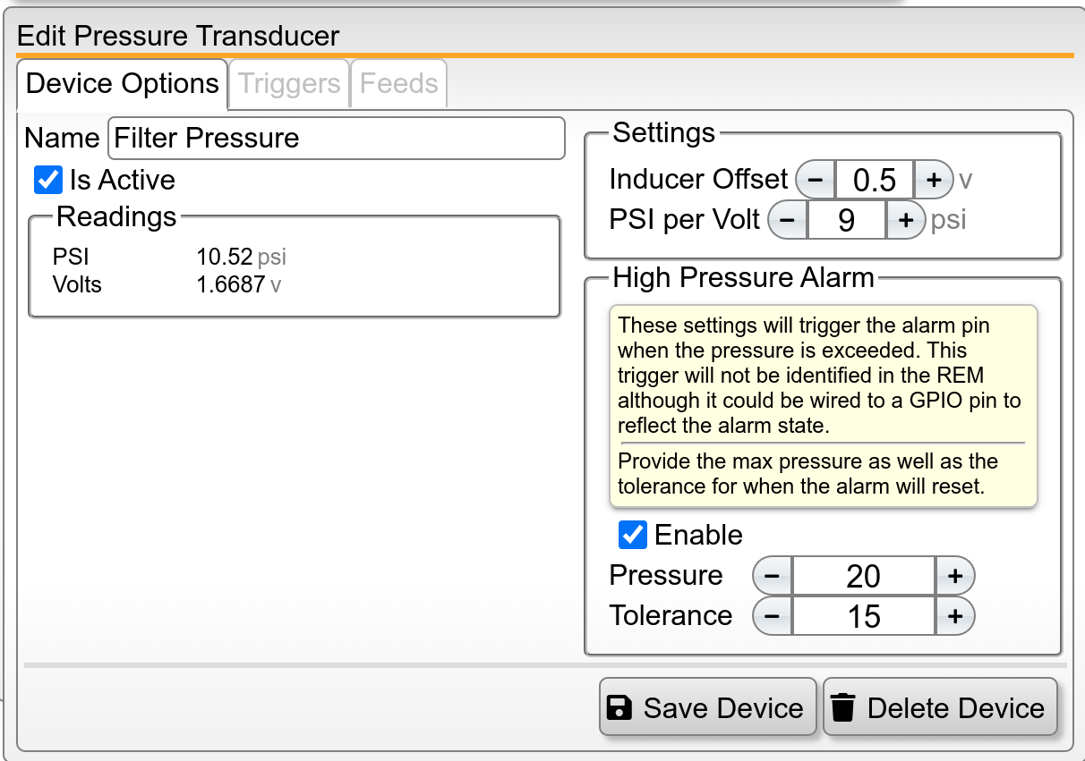This screenshot has height=761, width=1085.
Task: Increment the alarm Pressure value
Action: tap(956, 575)
